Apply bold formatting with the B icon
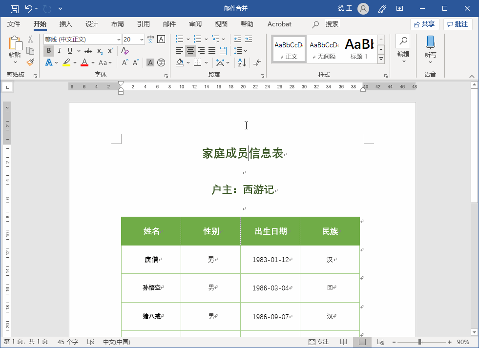This screenshot has width=479, height=348. [49, 50]
